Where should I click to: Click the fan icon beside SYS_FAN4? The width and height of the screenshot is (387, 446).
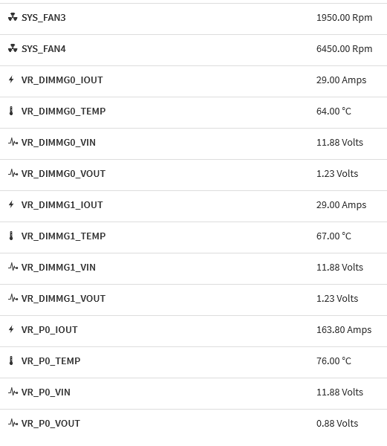click(13, 48)
